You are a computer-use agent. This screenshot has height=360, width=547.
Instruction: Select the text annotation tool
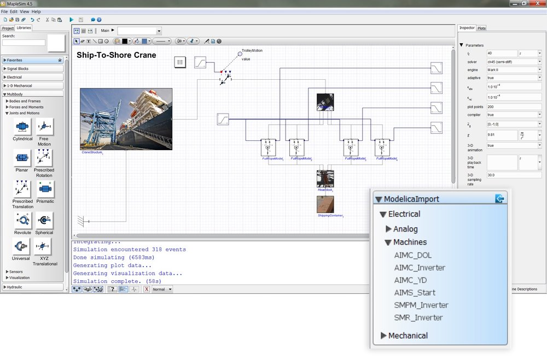point(88,41)
